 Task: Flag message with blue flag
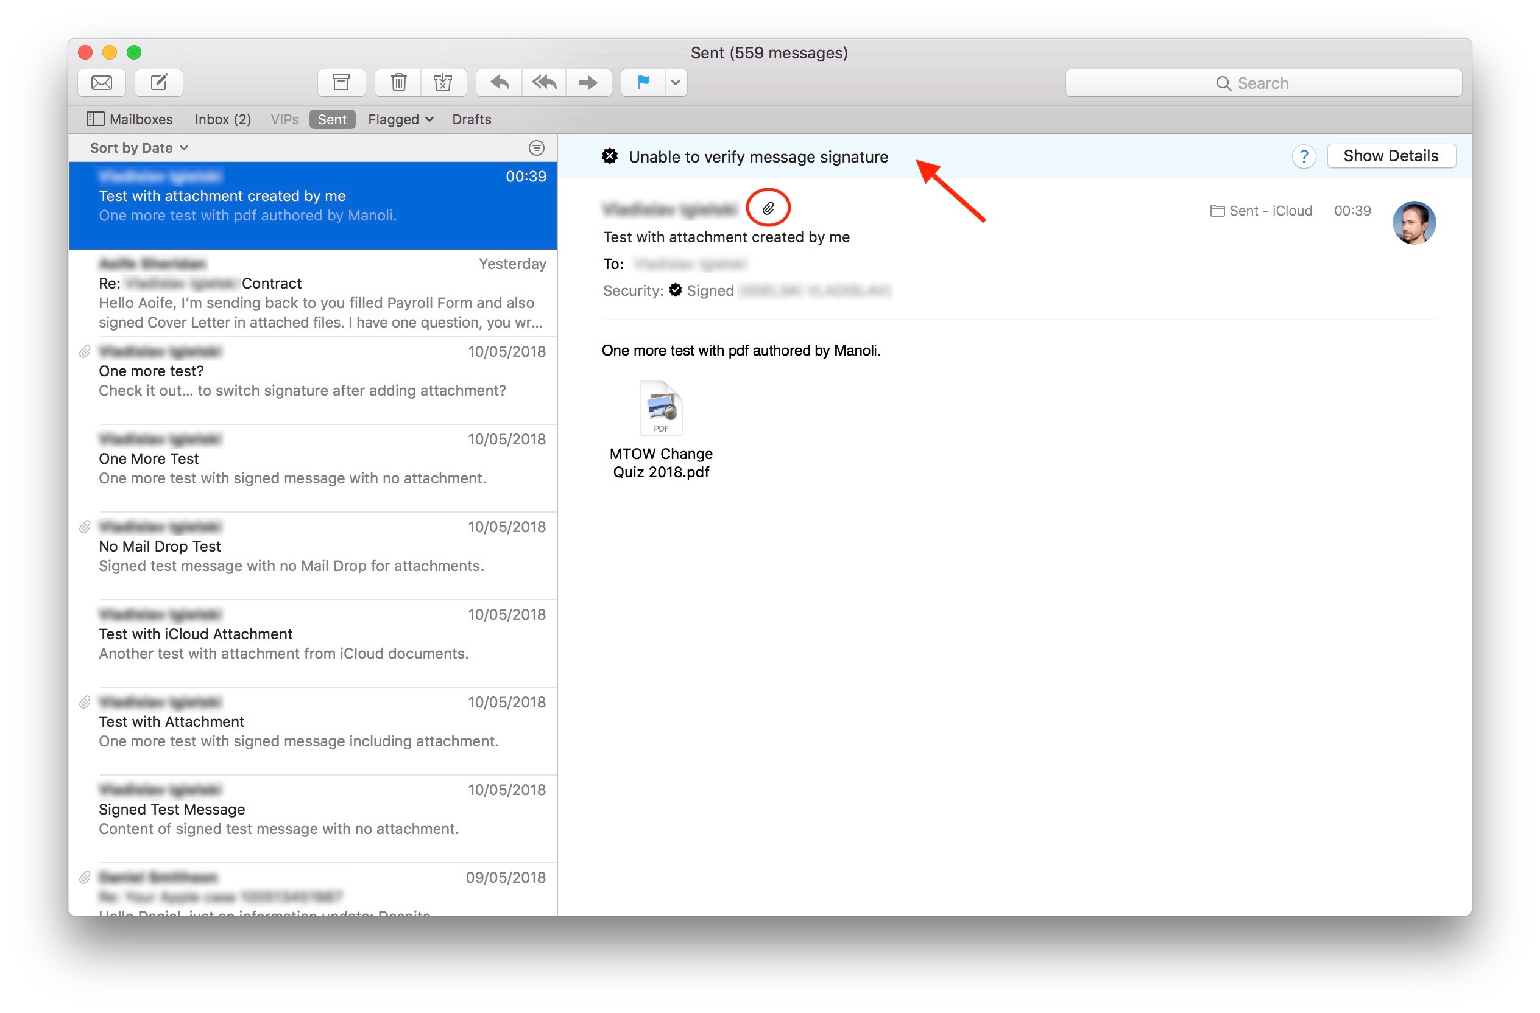coord(643,83)
